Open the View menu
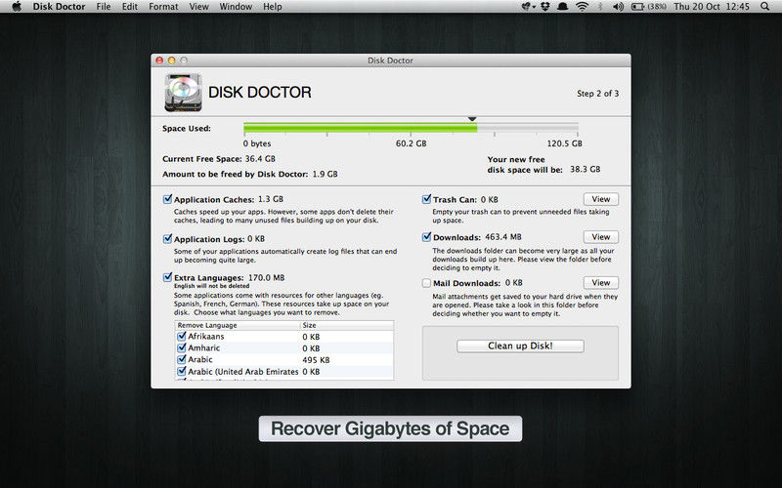The width and height of the screenshot is (782, 488). coord(198,7)
